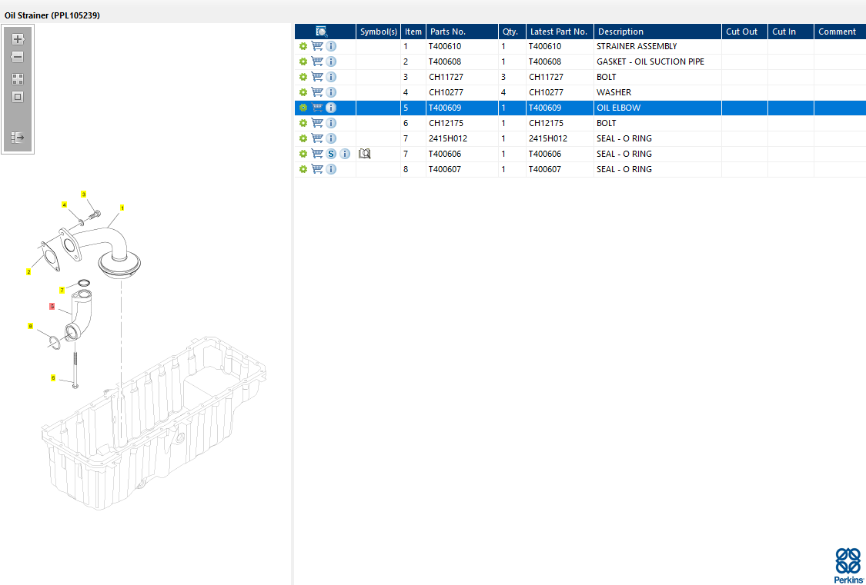Click the Cut In column header

791,32
